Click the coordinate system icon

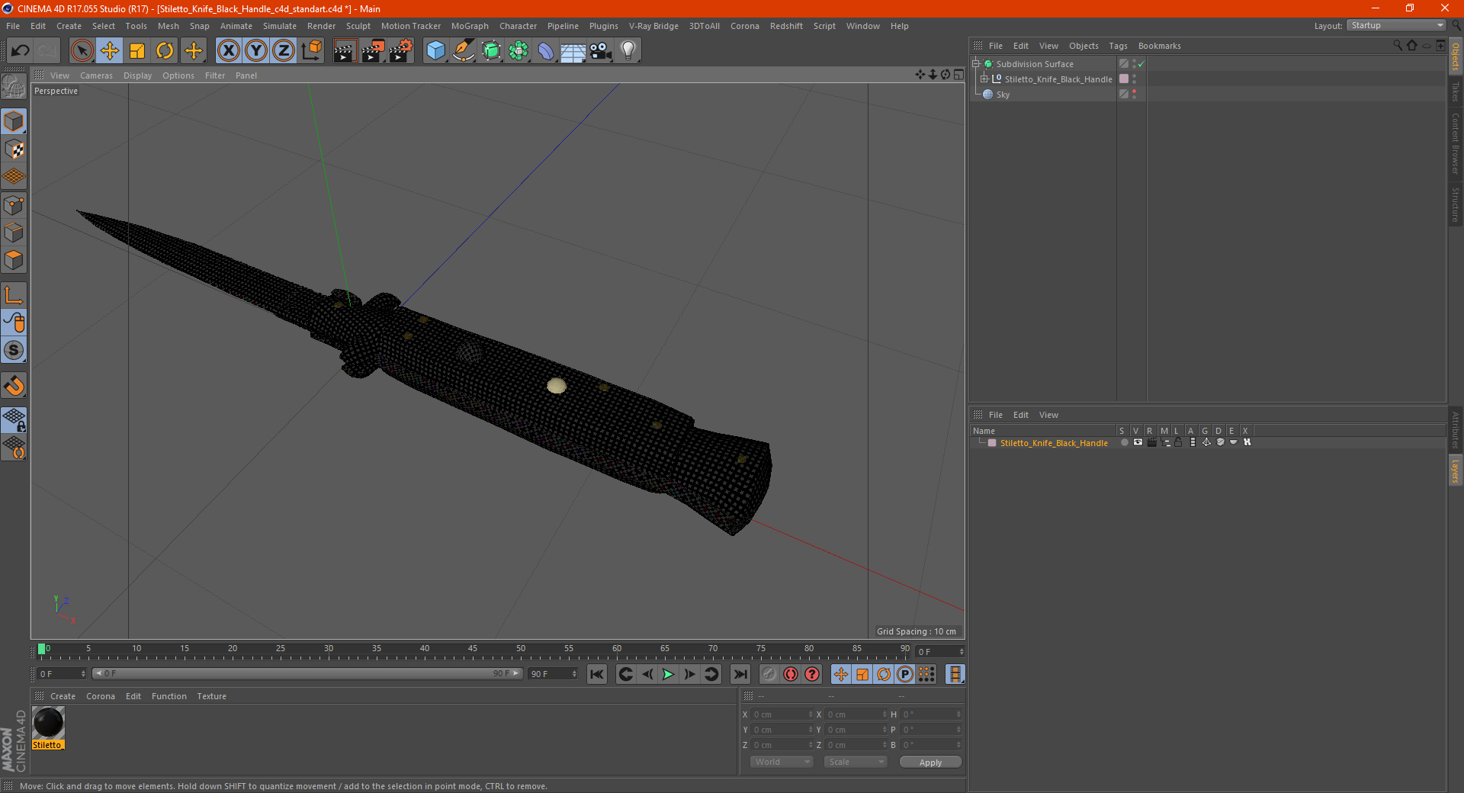pos(311,51)
